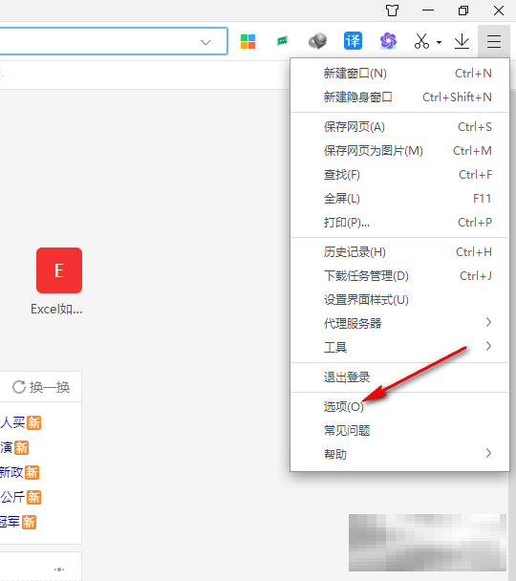Select the scissors screenshot tool
This screenshot has width=516, height=581.
pyautogui.click(x=421, y=41)
